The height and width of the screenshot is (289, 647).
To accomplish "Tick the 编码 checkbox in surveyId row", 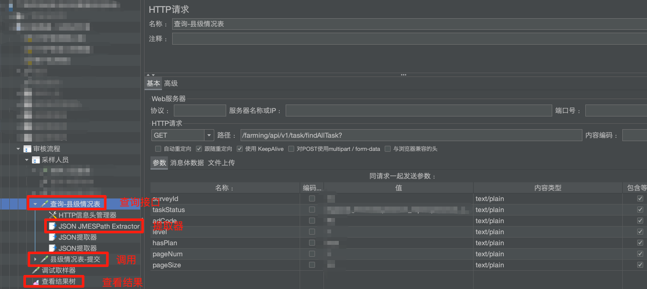I will coord(312,198).
